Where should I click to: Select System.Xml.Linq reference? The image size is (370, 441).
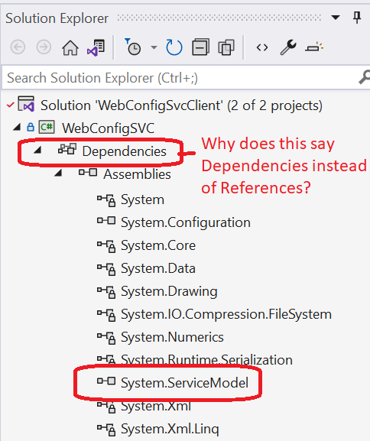coord(170,430)
